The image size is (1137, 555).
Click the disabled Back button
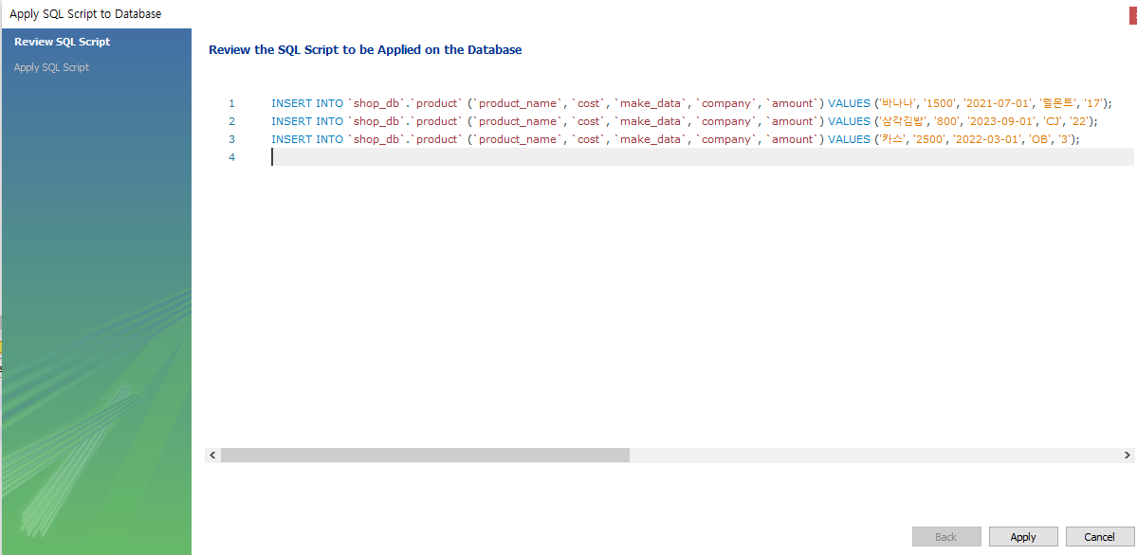[946, 537]
